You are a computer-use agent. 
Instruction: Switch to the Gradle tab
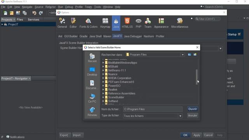tap(83, 36)
